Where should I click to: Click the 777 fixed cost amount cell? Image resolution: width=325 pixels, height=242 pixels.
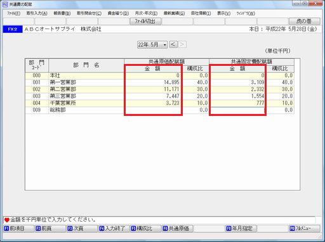click(x=237, y=103)
